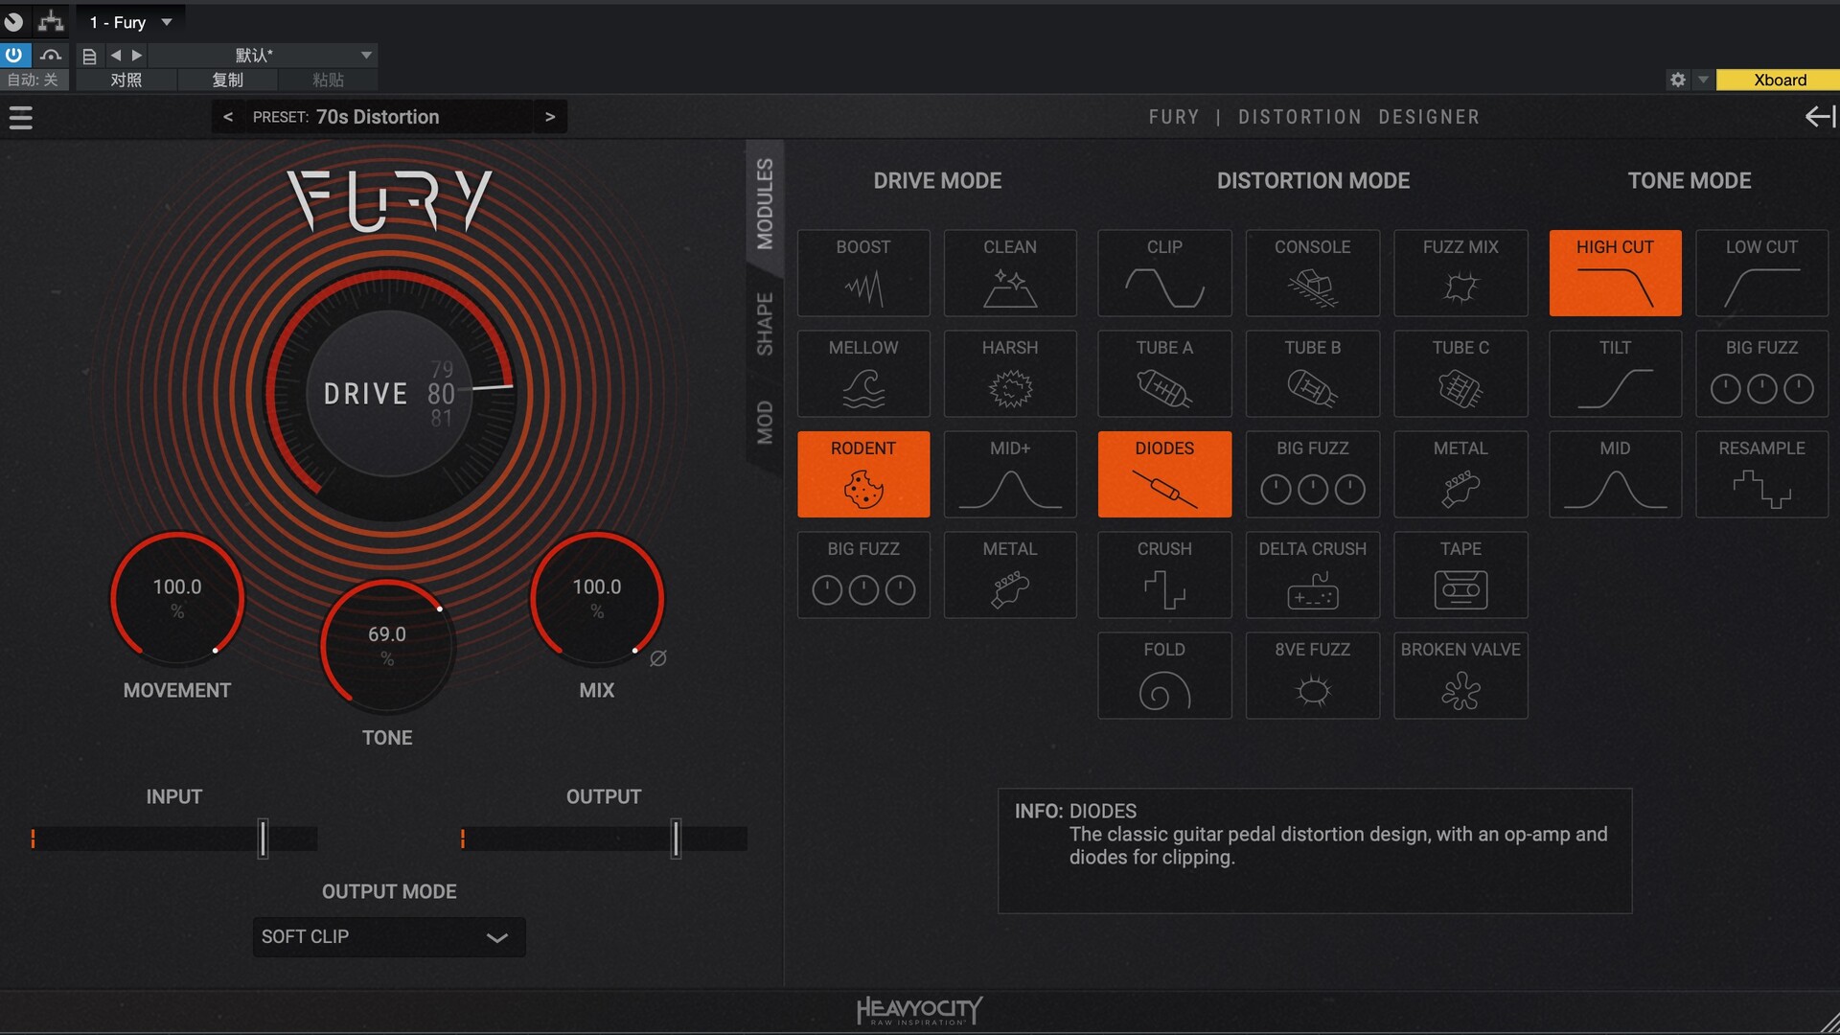Select the TUBE B distortion mode
This screenshot has height=1035, width=1840.
tap(1313, 374)
